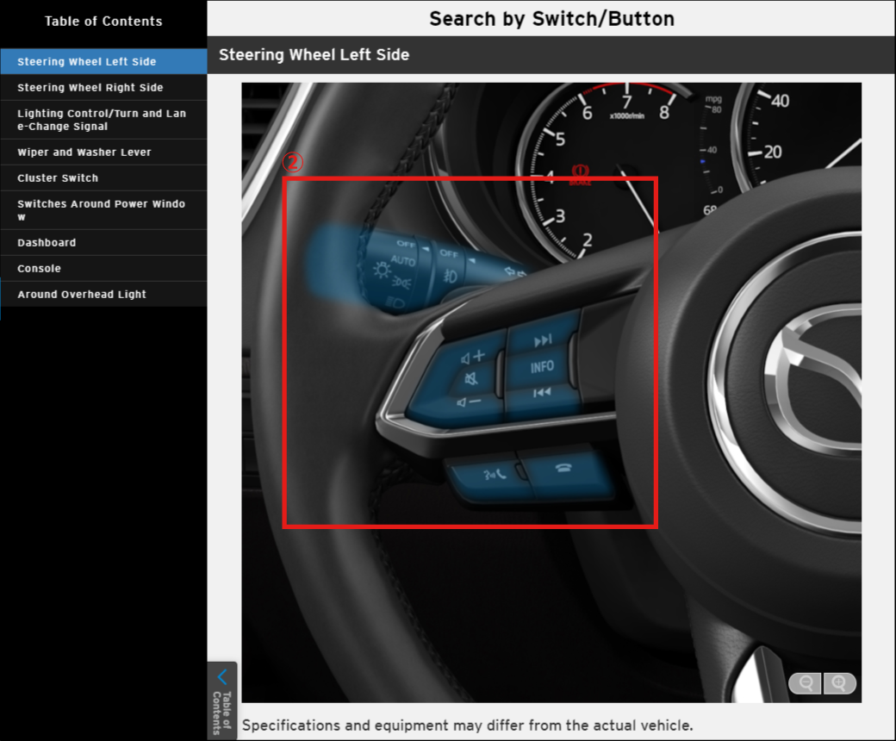Click the previous track seek button

click(542, 393)
